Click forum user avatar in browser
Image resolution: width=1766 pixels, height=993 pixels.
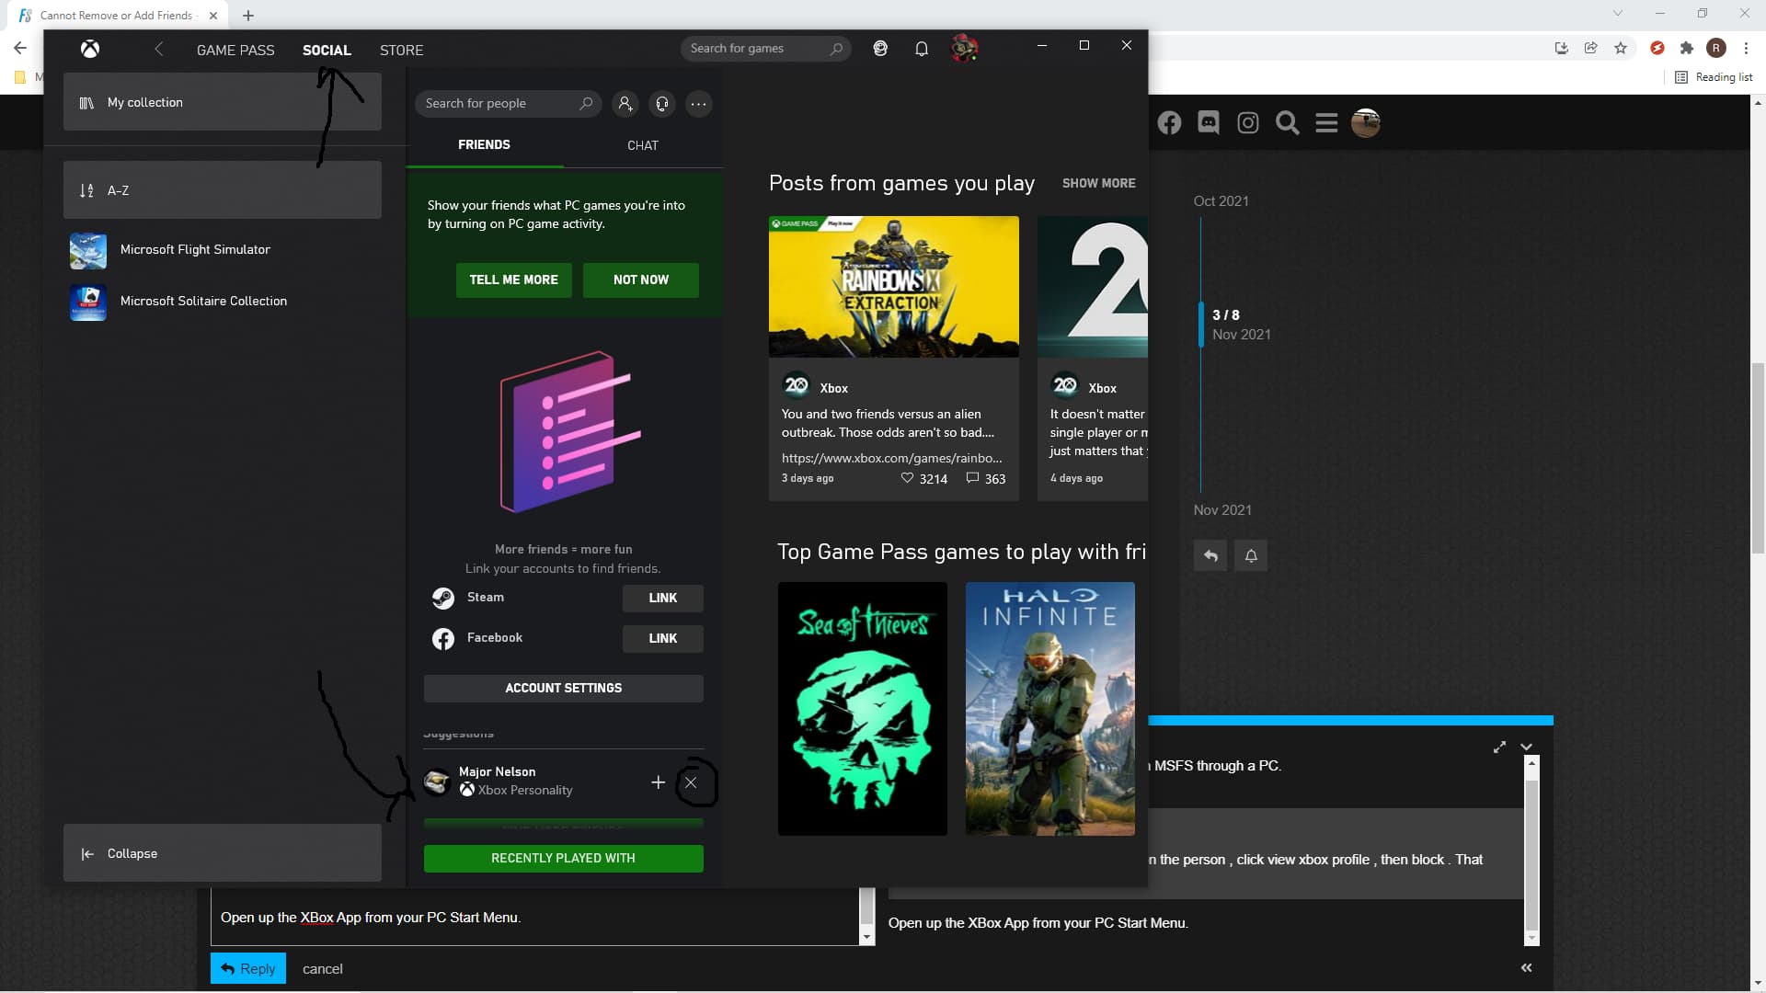(1366, 122)
